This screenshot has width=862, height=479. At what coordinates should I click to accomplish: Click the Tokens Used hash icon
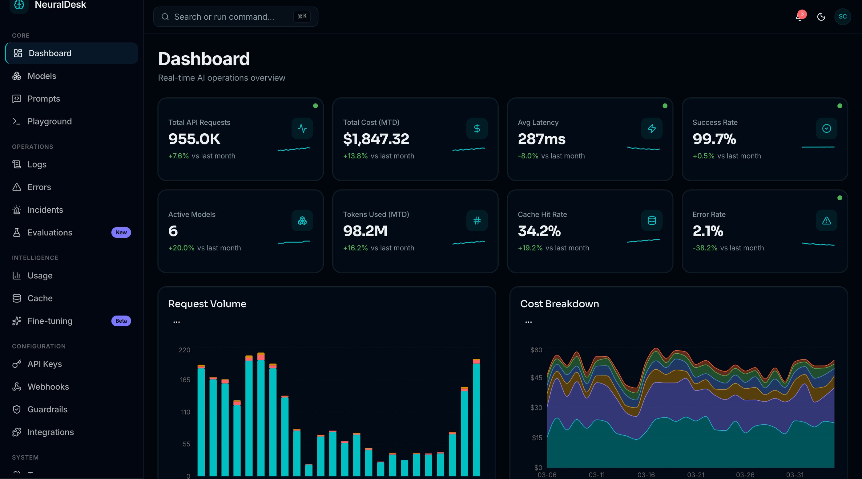477,221
